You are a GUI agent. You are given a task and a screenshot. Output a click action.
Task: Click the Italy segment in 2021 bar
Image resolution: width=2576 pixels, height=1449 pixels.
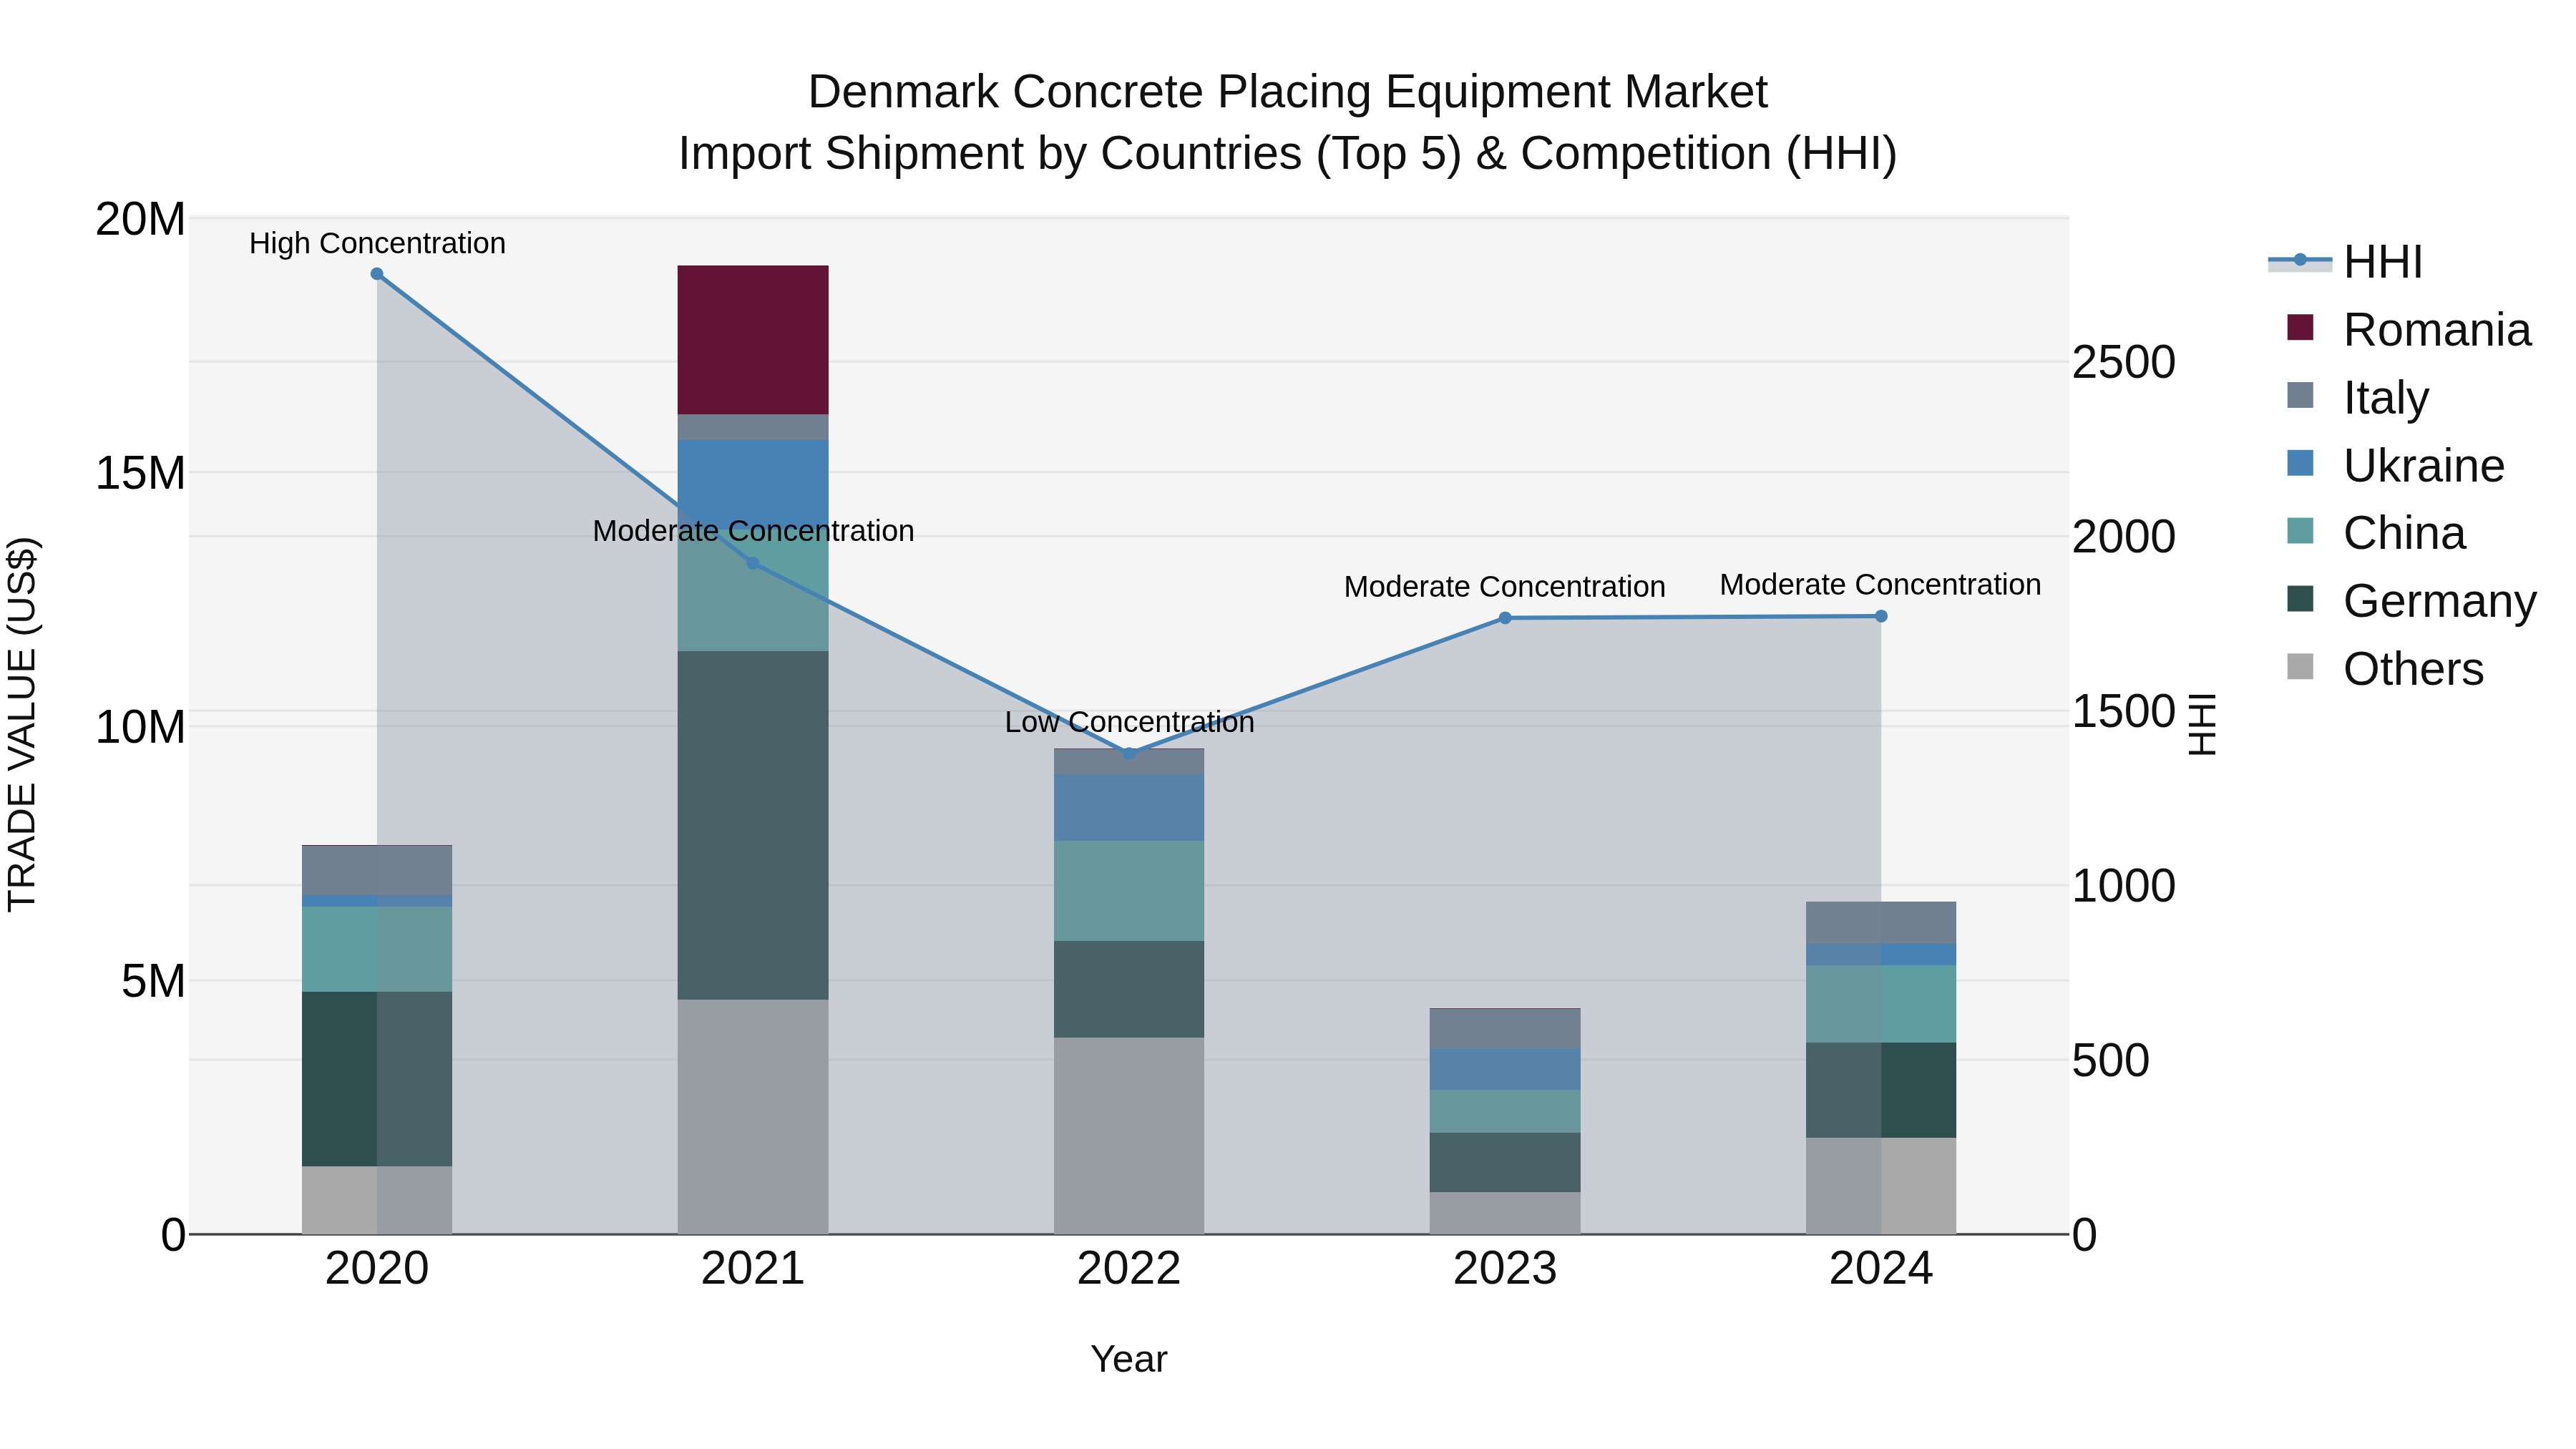[753, 428]
